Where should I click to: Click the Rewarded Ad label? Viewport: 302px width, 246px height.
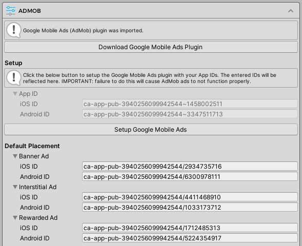click(38, 218)
